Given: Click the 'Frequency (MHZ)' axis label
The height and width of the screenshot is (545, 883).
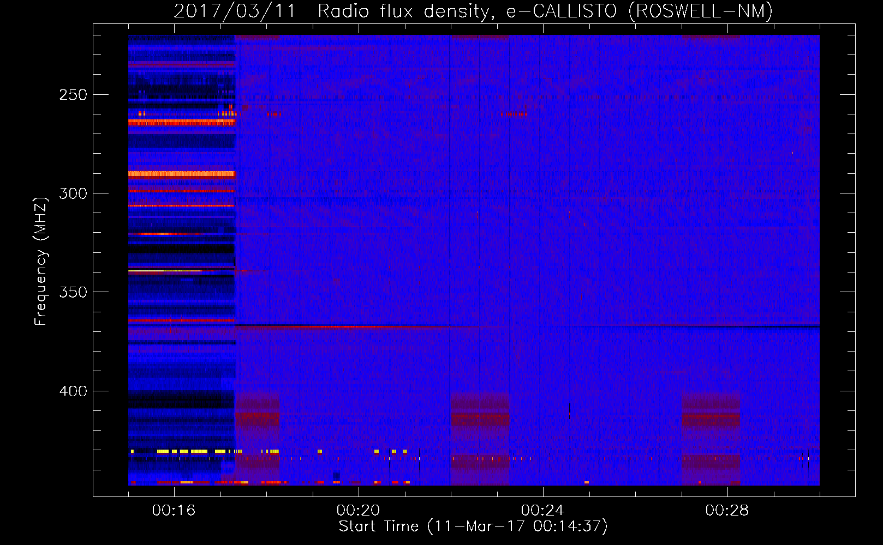Looking at the screenshot, I should 41,262.
